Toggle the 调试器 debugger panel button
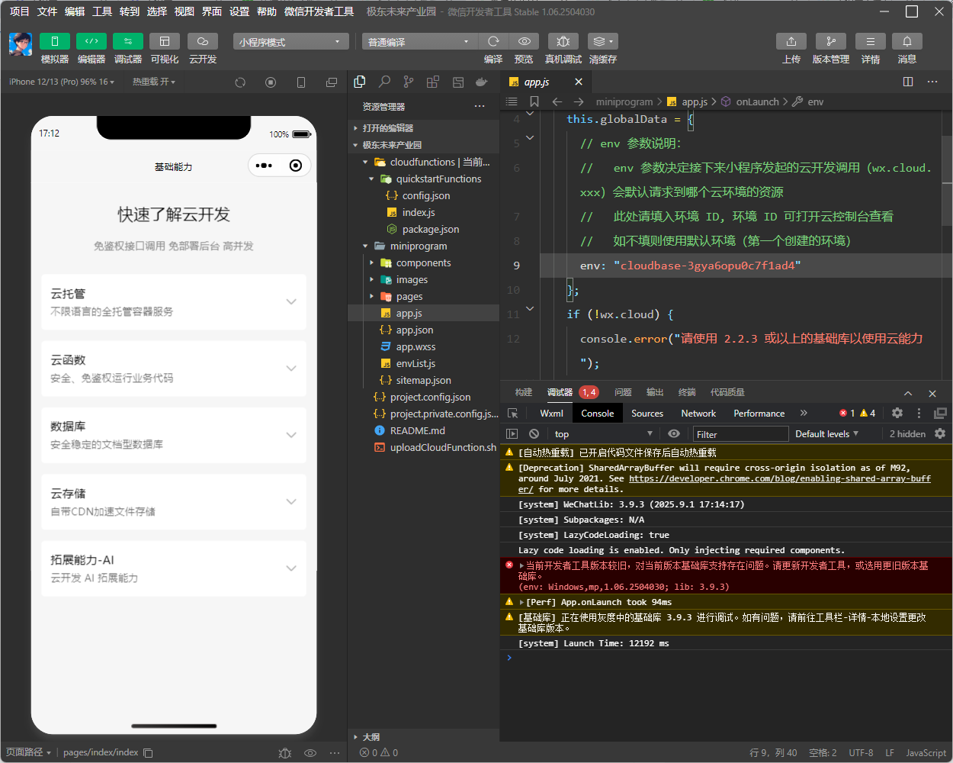Image resolution: width=953 pixels, height=763 pixels. coord(128,41)
